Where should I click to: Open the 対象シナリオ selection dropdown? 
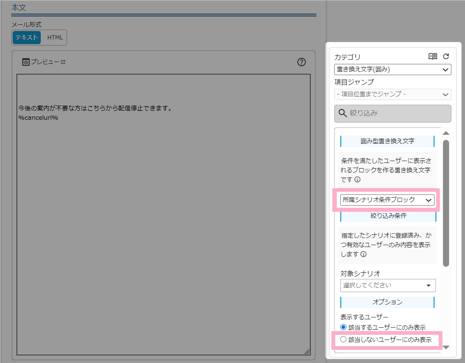click(x=388, y=285)
